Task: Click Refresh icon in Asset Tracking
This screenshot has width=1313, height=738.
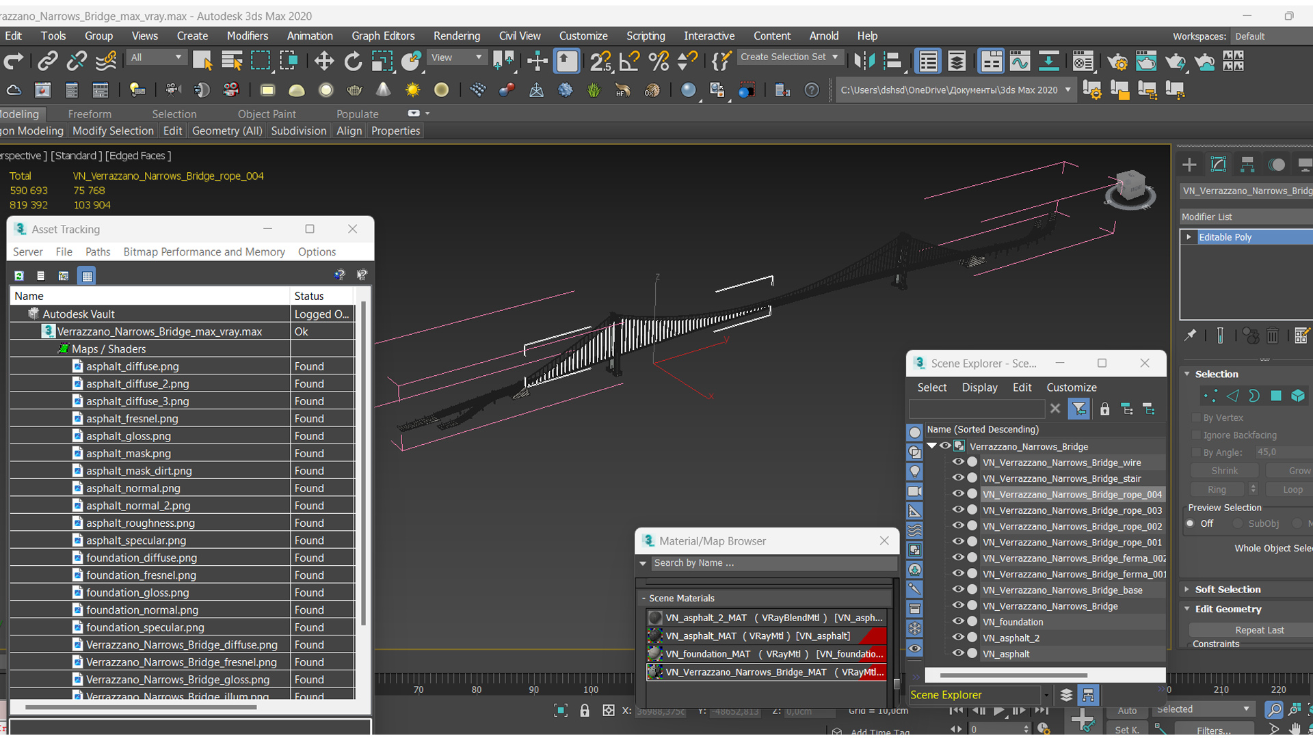Action: coord(19,276)
